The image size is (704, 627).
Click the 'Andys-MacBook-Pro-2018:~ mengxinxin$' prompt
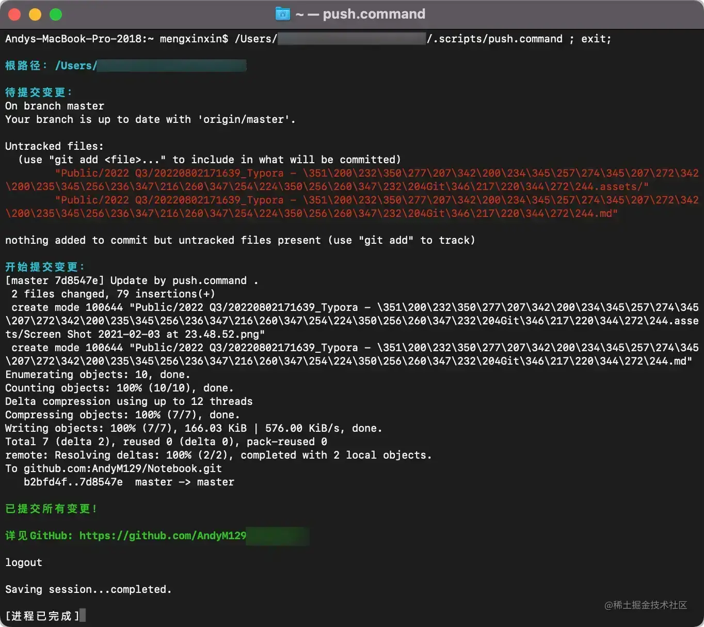[x=117, y=39]
